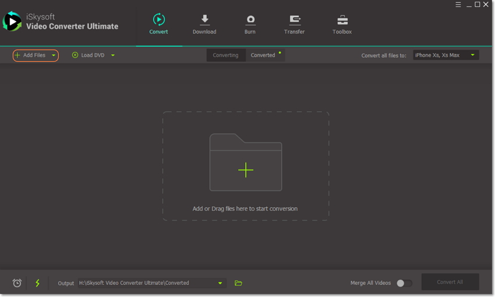The width and height of the screenshot is (495, 297).
Task: Open the output folder icon
Action: [238, 283]
